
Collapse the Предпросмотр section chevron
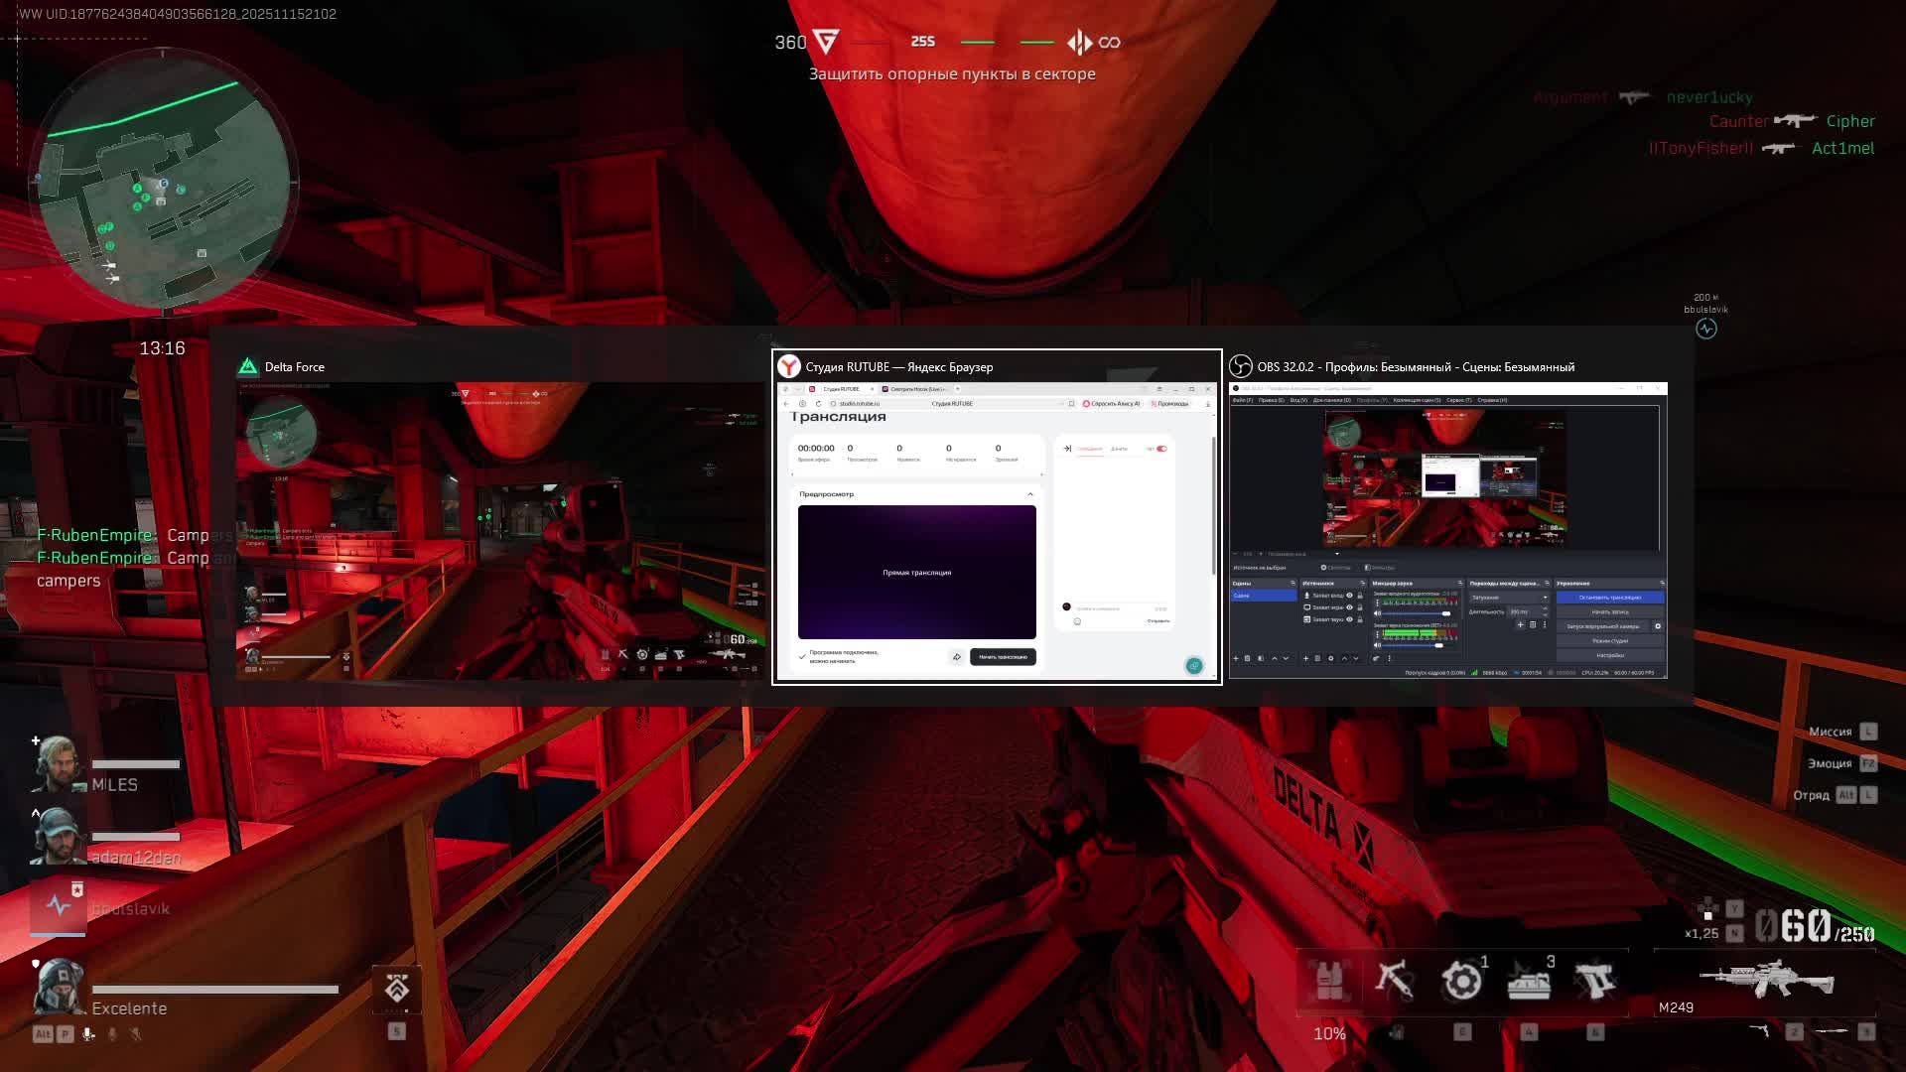(x=1029, y=494)
